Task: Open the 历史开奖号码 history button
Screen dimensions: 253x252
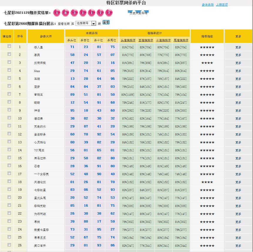Action: tap(138, 13)
